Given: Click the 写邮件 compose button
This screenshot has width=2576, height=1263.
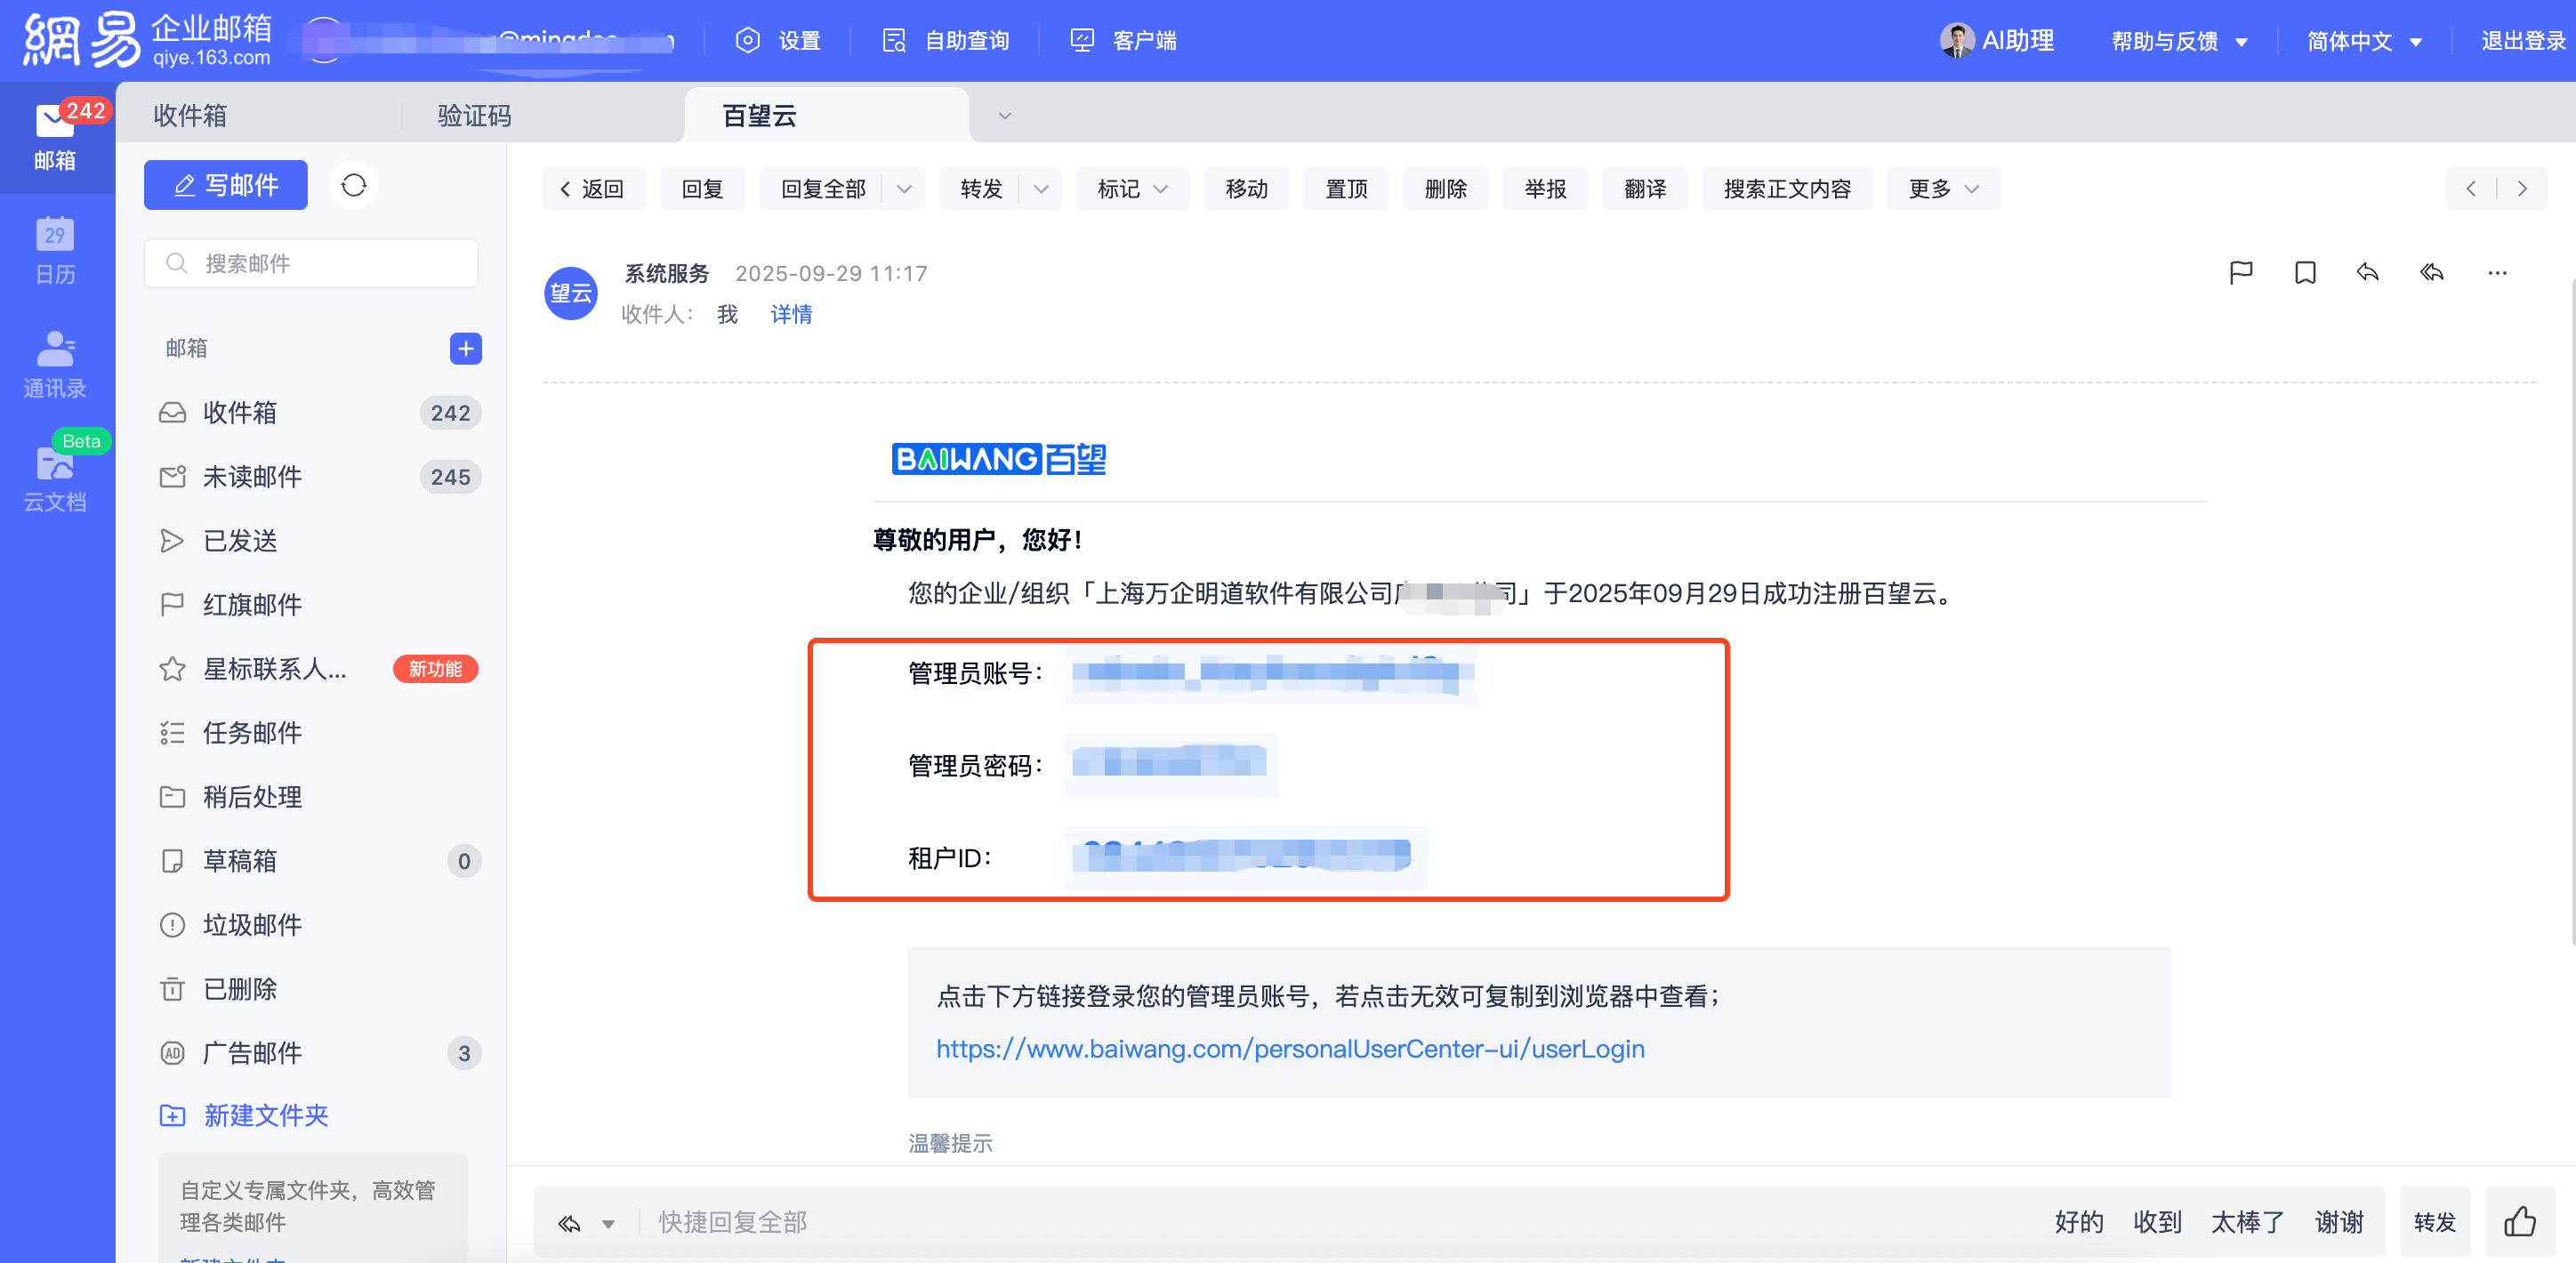Looking at the screenshot, I should pos(226,185).
